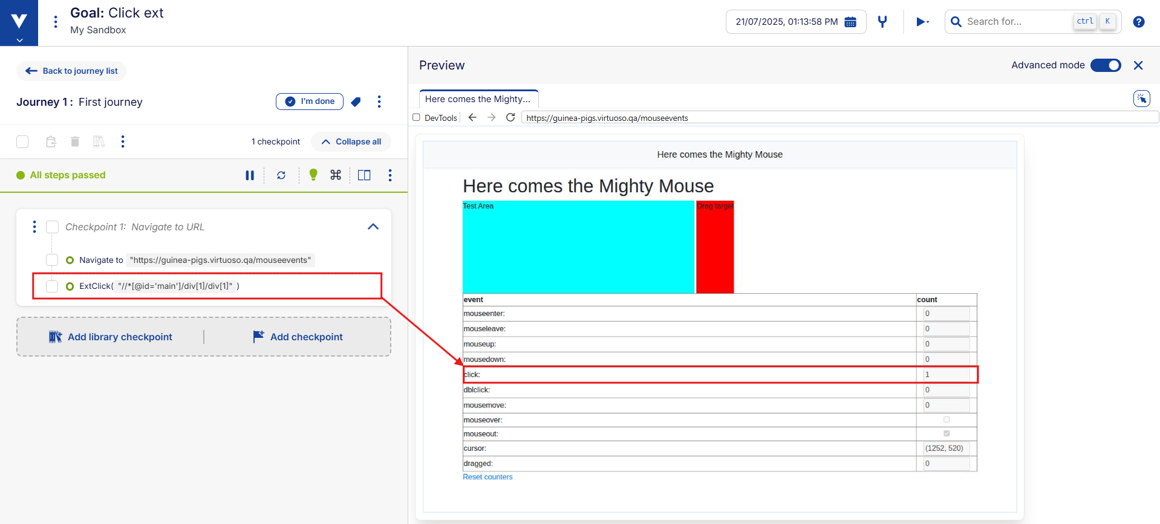Click the restart execution refresh icon
Image resolution: width=1160 pixels, height=524 pixels.
(x=281, y=175)
